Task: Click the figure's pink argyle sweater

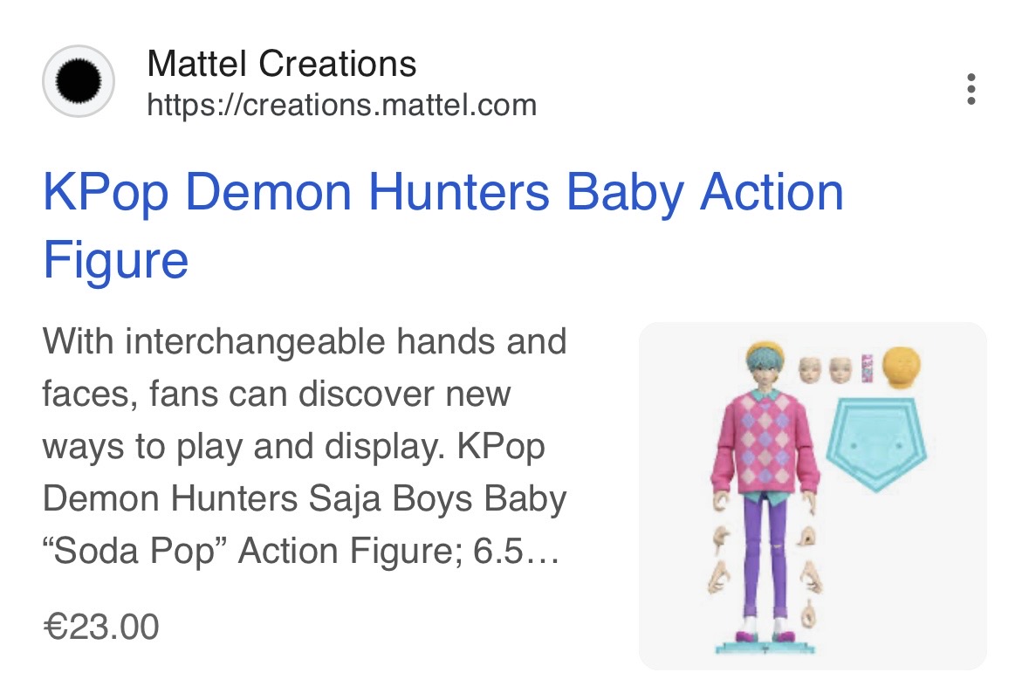Action: coord(765,443)
